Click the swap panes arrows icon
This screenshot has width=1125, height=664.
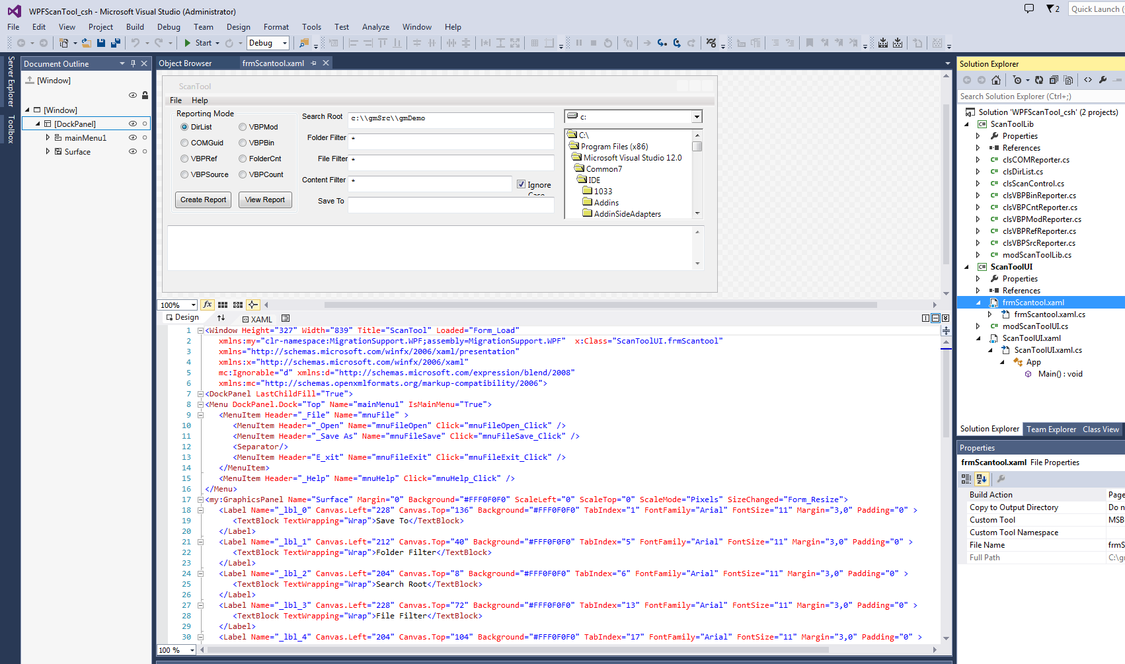click(221, 318)
